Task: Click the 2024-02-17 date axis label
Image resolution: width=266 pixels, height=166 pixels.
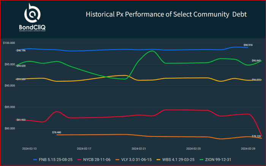Action: click(x=84, y=149)
